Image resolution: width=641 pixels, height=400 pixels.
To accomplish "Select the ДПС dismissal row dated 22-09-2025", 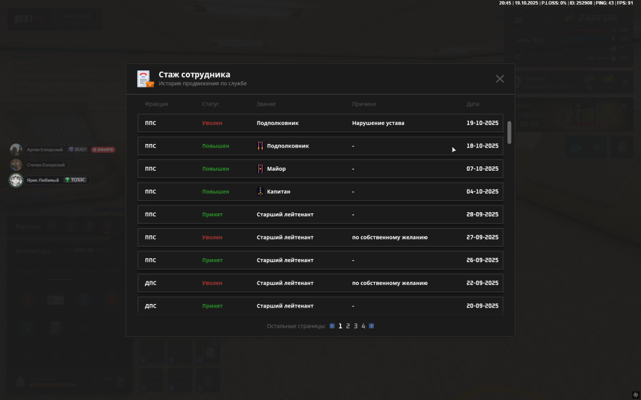I will point(320,283).
